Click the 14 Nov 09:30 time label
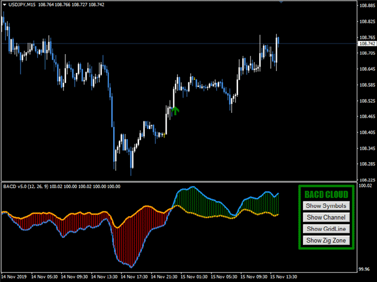Viewport: 377px width, 282px height. (74, 277)
